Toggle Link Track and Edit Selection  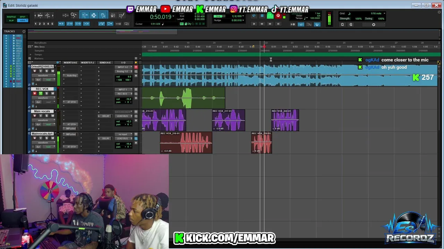point(78,24)
